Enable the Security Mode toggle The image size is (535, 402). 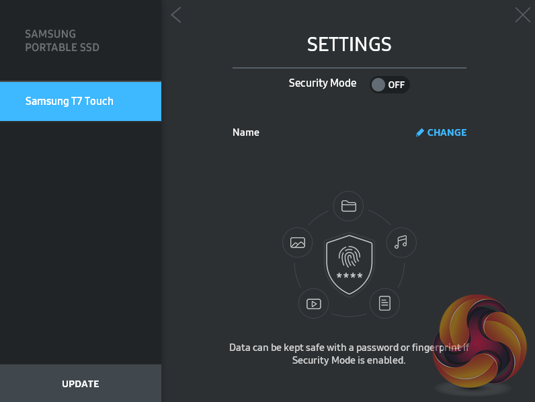tap(389, 85)
